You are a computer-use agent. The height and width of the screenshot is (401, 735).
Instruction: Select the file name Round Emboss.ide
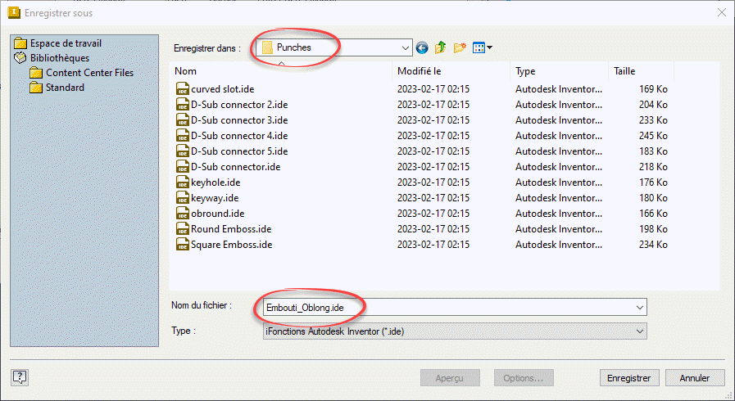[231, 229]
